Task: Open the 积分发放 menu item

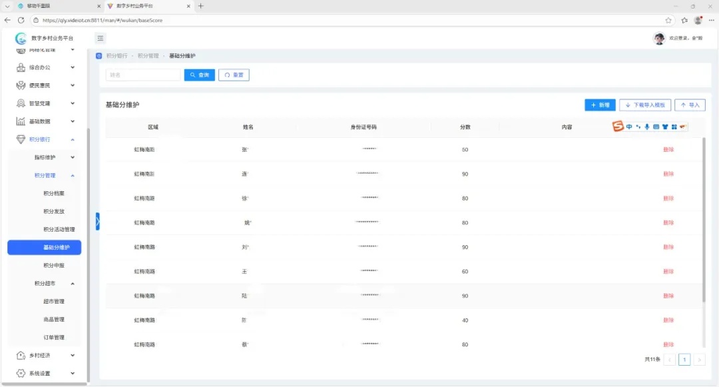Action: click(x=54, y=211)
